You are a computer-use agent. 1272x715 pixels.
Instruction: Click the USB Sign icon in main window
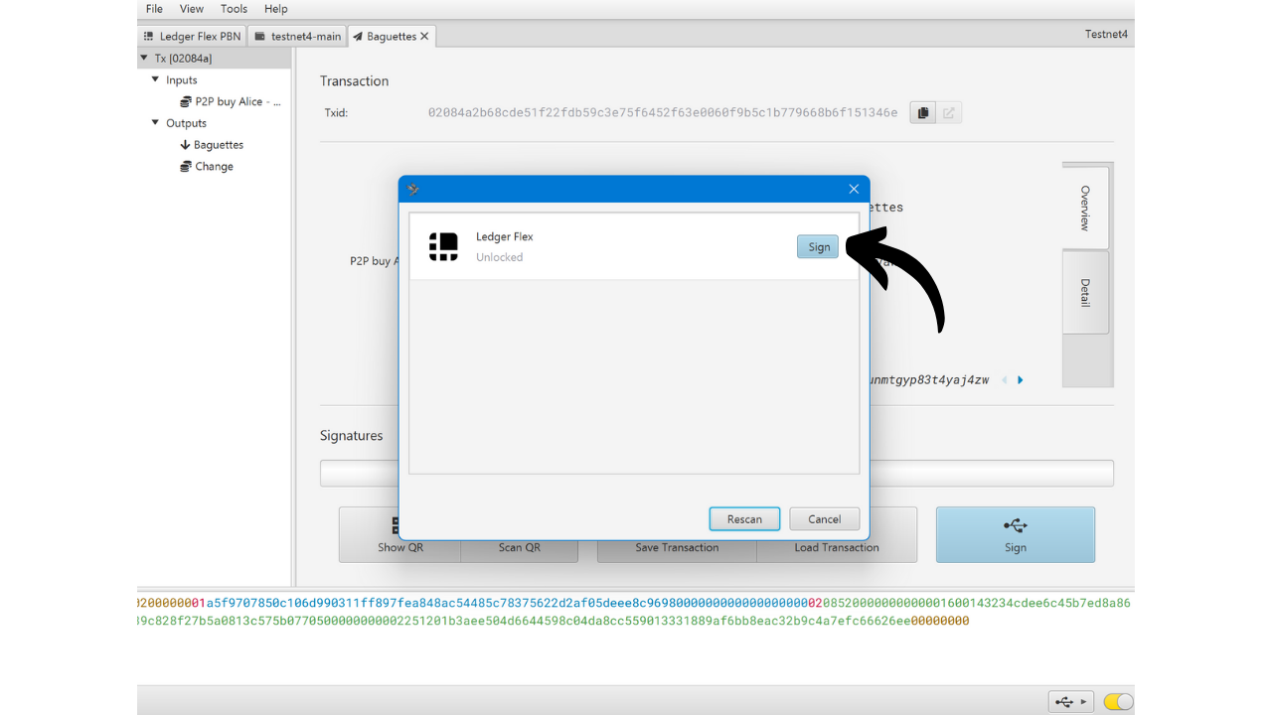point(1015,525)
